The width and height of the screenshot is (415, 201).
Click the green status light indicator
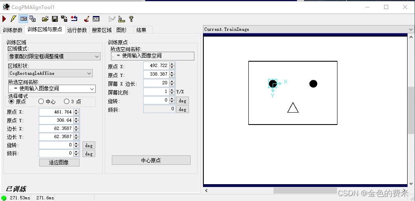click(x=4, y=198)
